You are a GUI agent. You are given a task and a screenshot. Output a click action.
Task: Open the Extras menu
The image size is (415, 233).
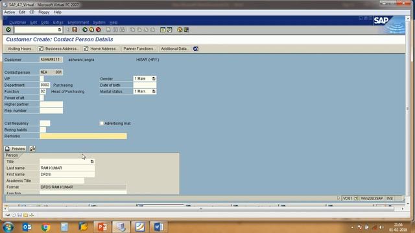click(58, 23)
